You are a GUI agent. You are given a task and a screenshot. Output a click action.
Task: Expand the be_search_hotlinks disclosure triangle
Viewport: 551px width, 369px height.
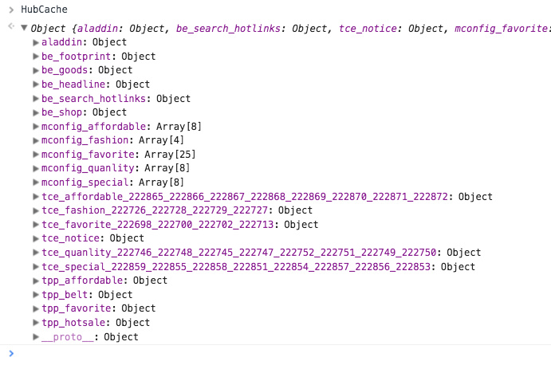coord(35,99)
